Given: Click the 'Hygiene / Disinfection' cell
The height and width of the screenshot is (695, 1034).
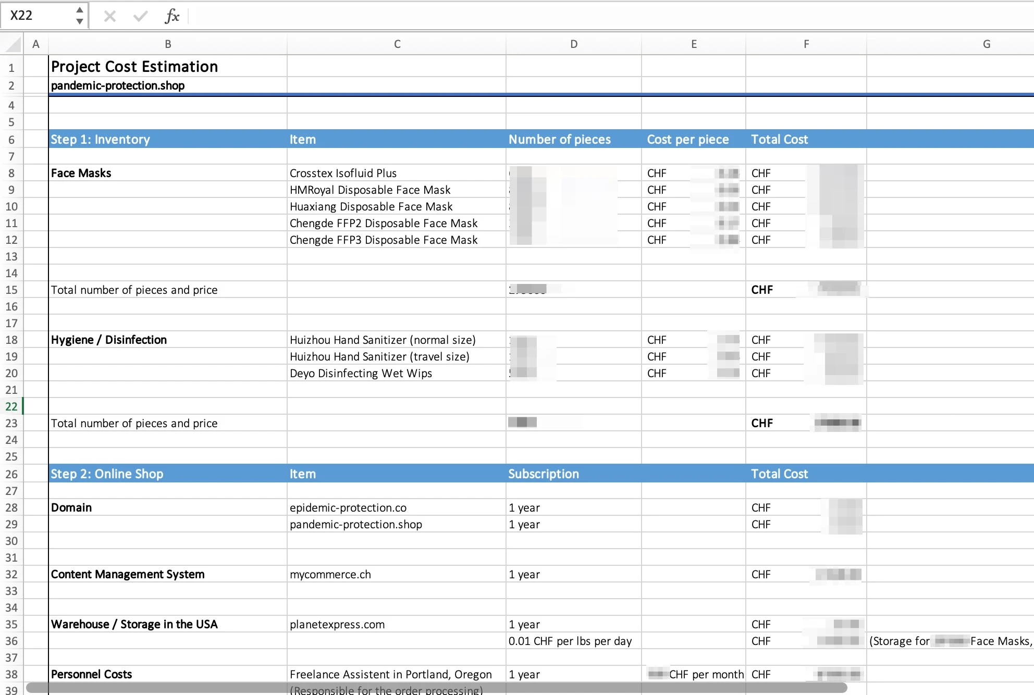Looking at the screenshot, I should click(x=168, y=340).
